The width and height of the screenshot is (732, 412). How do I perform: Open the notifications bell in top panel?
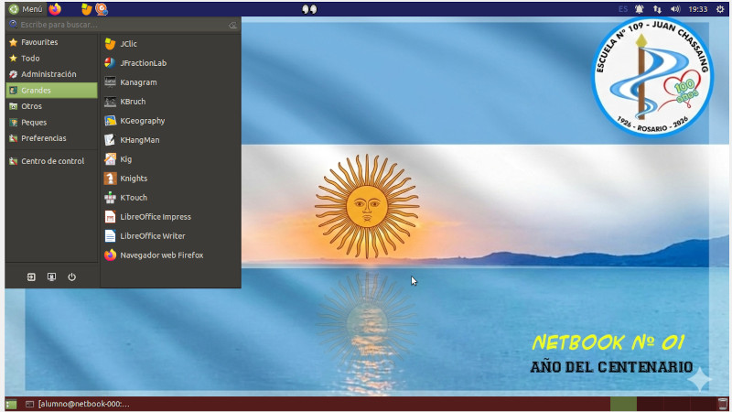point(639,8)
